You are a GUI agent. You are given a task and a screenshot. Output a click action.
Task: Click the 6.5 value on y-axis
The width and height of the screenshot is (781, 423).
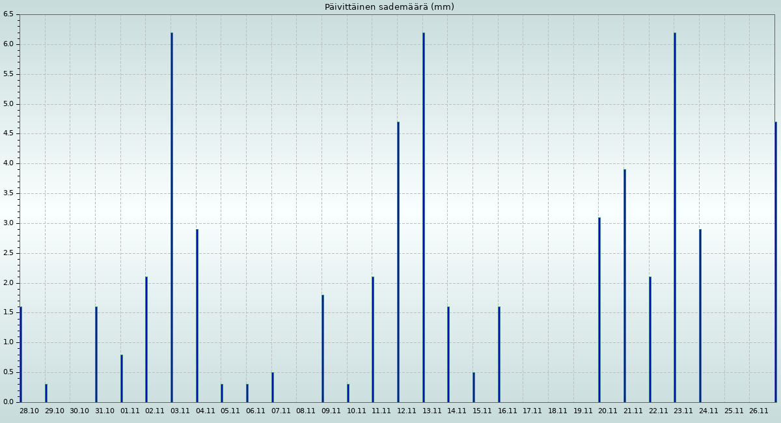pos(8,14)
